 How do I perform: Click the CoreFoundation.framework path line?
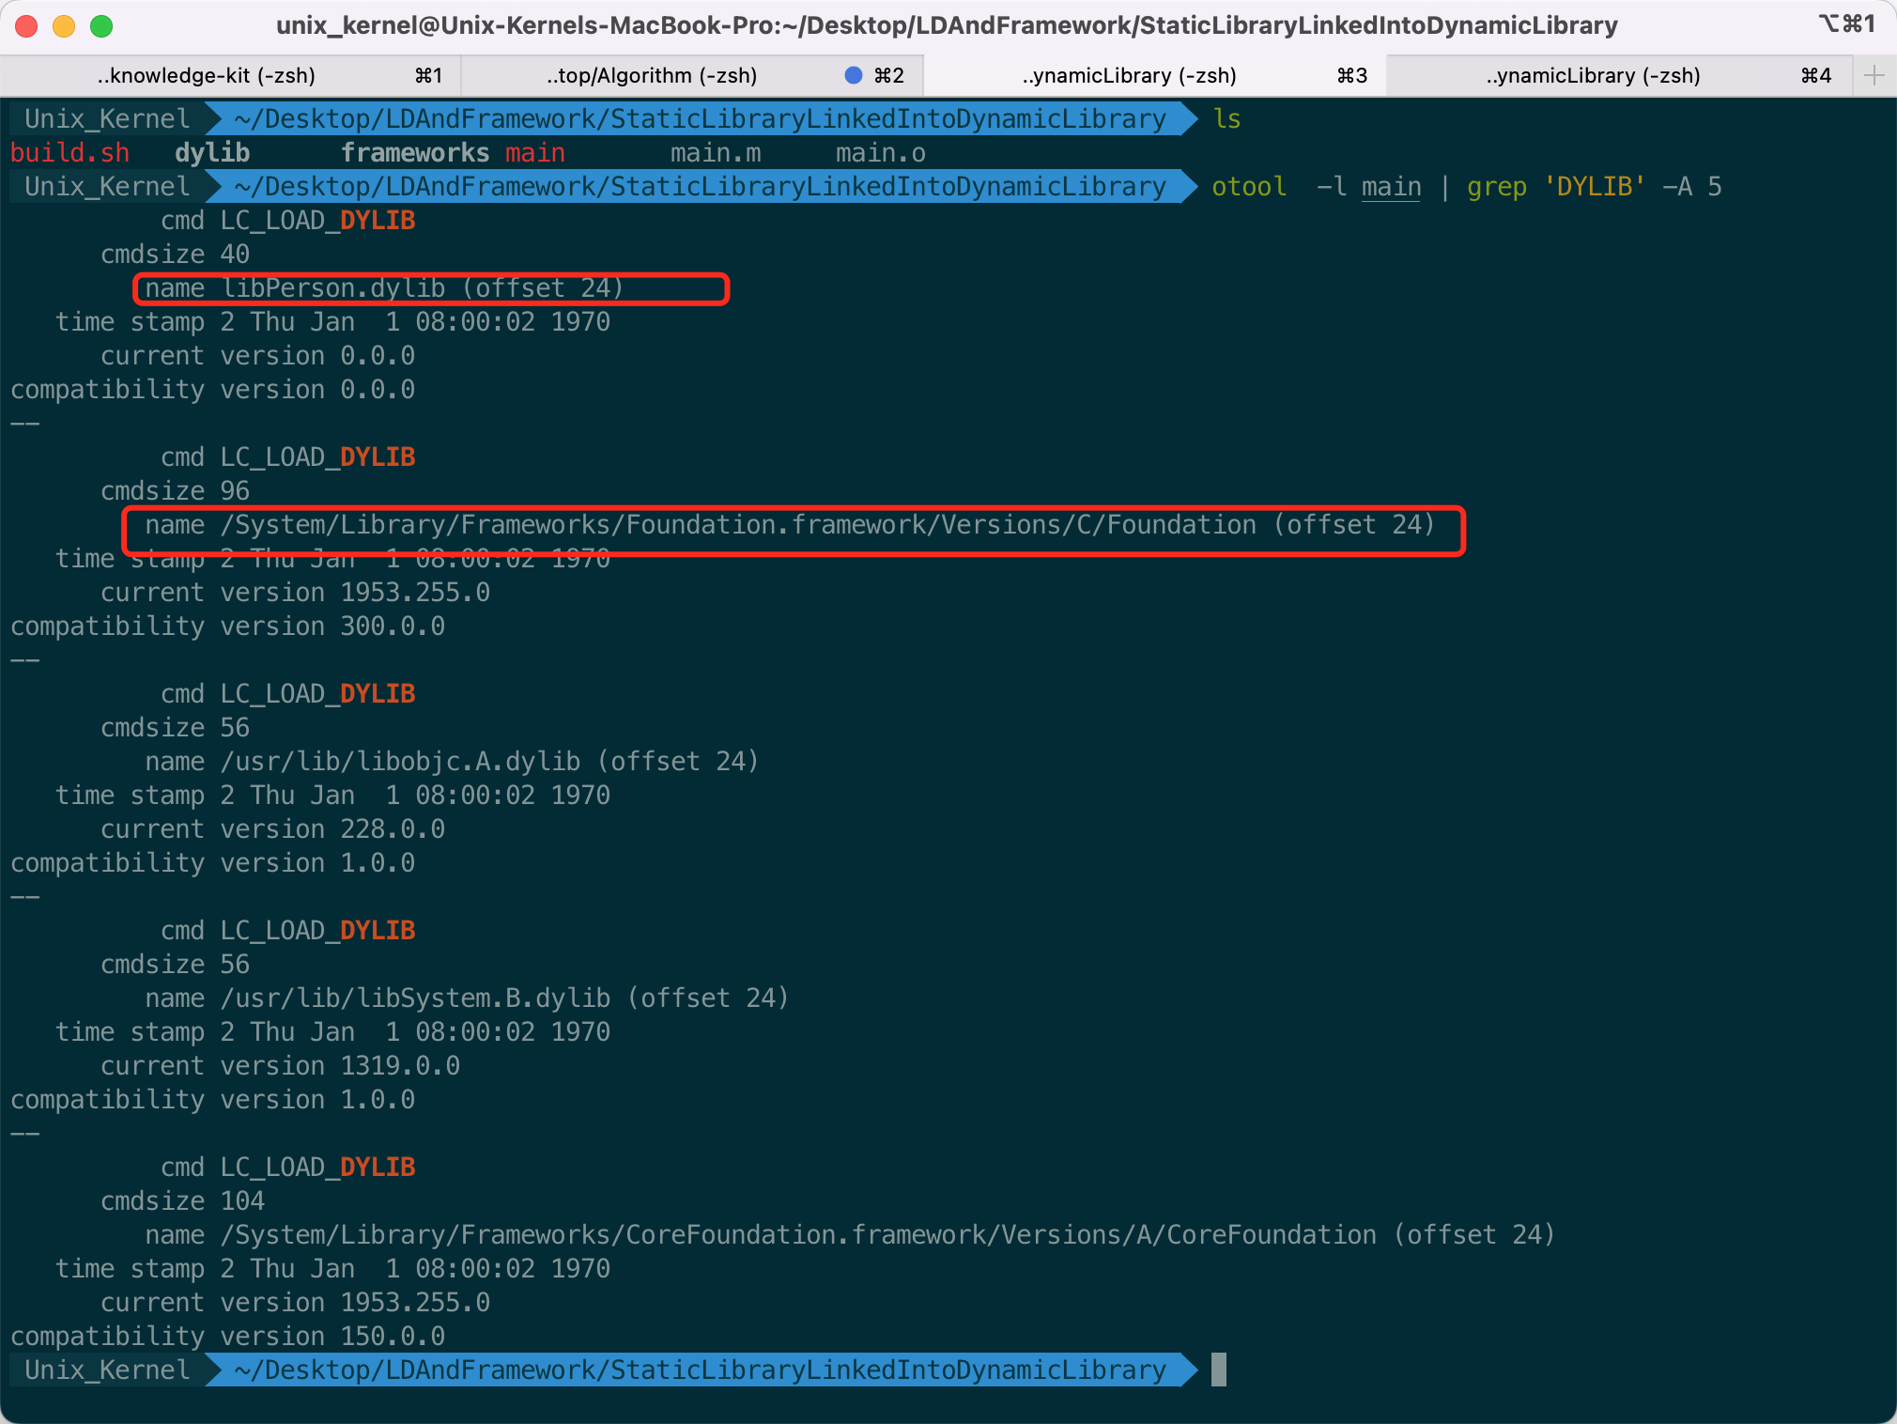tap(850, 1234)
